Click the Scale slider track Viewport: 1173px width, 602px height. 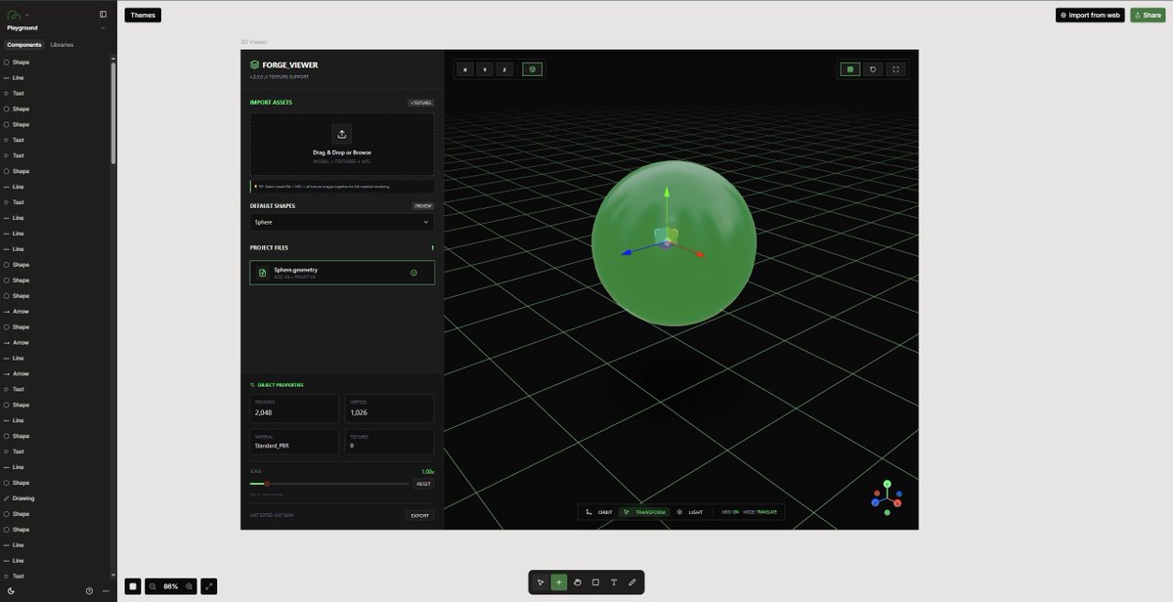[329, 484]
